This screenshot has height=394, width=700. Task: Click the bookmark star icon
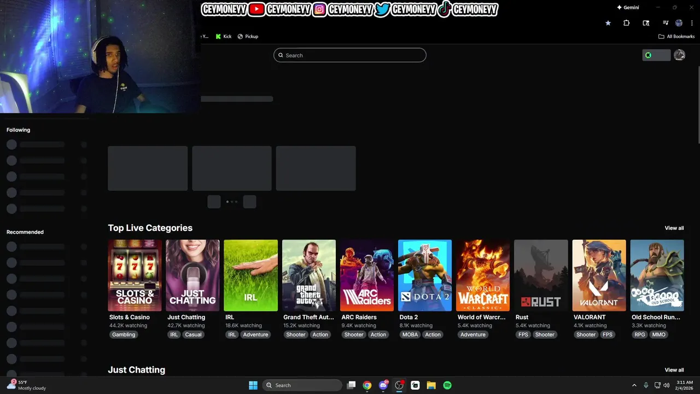pos(608,23)
